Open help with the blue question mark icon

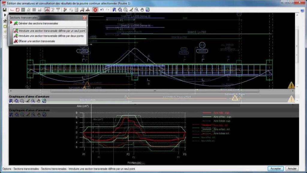tap(302, 11)
